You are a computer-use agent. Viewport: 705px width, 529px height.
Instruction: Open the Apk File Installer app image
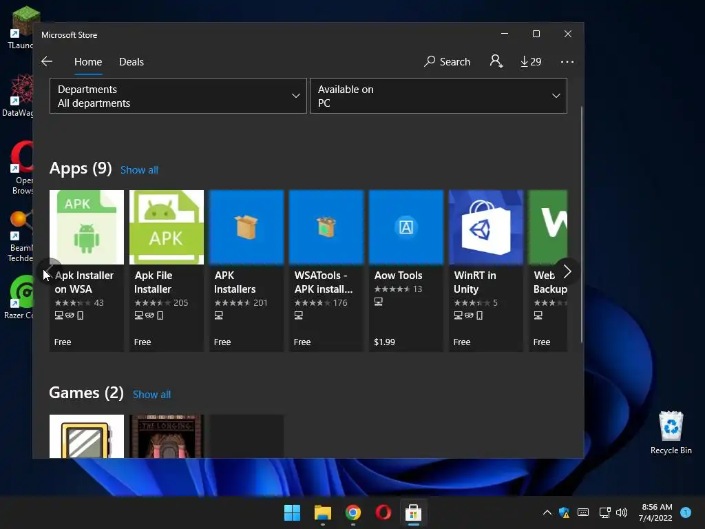click(x=167, y=227)
